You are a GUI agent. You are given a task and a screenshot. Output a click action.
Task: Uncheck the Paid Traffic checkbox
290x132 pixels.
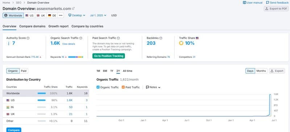pyautogui.click(x=123, y=87)
